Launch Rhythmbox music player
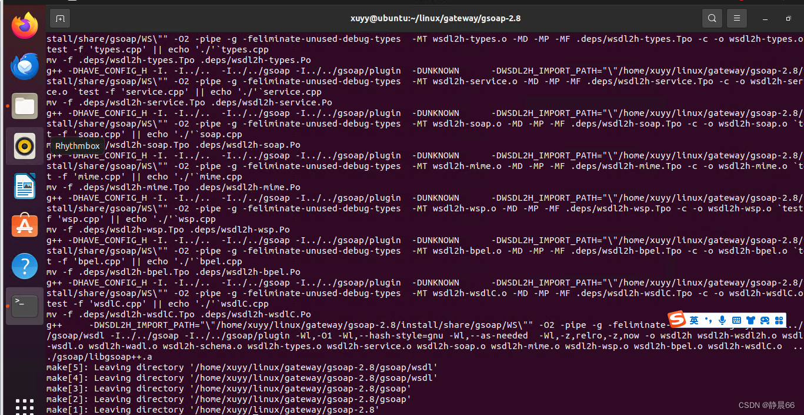 tap(24, 146)
